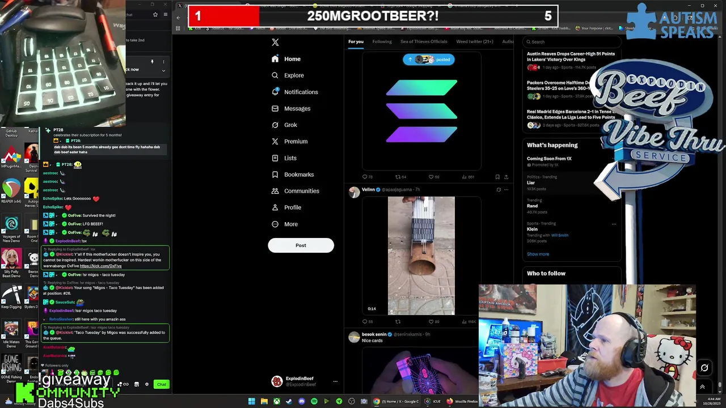Repost Velinn's video post
The height and width of the screenshot is (408, 726).
click(x=398, y=321)
